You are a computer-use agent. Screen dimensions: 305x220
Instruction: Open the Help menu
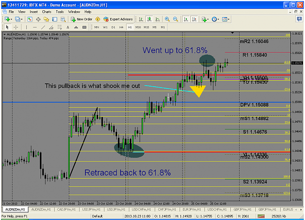coord(88,12)
